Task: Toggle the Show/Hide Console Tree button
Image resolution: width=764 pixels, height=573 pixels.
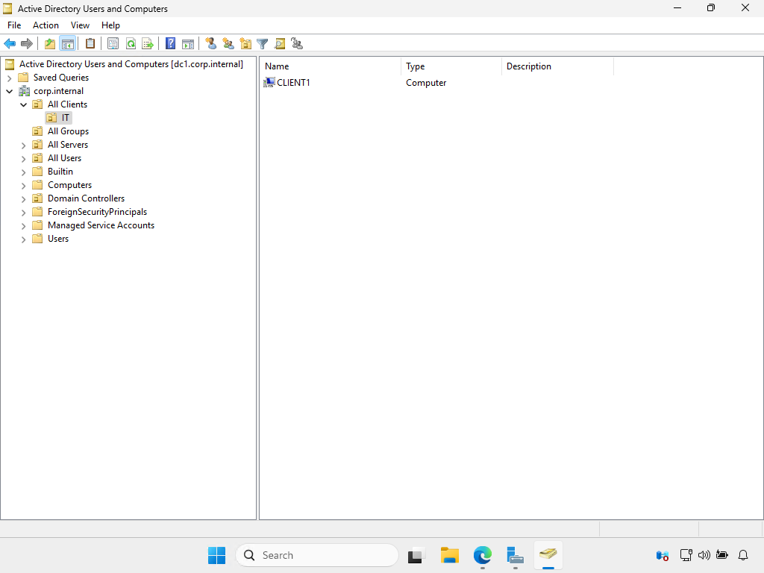Action: pyautogui.click(x=68, y=44)
